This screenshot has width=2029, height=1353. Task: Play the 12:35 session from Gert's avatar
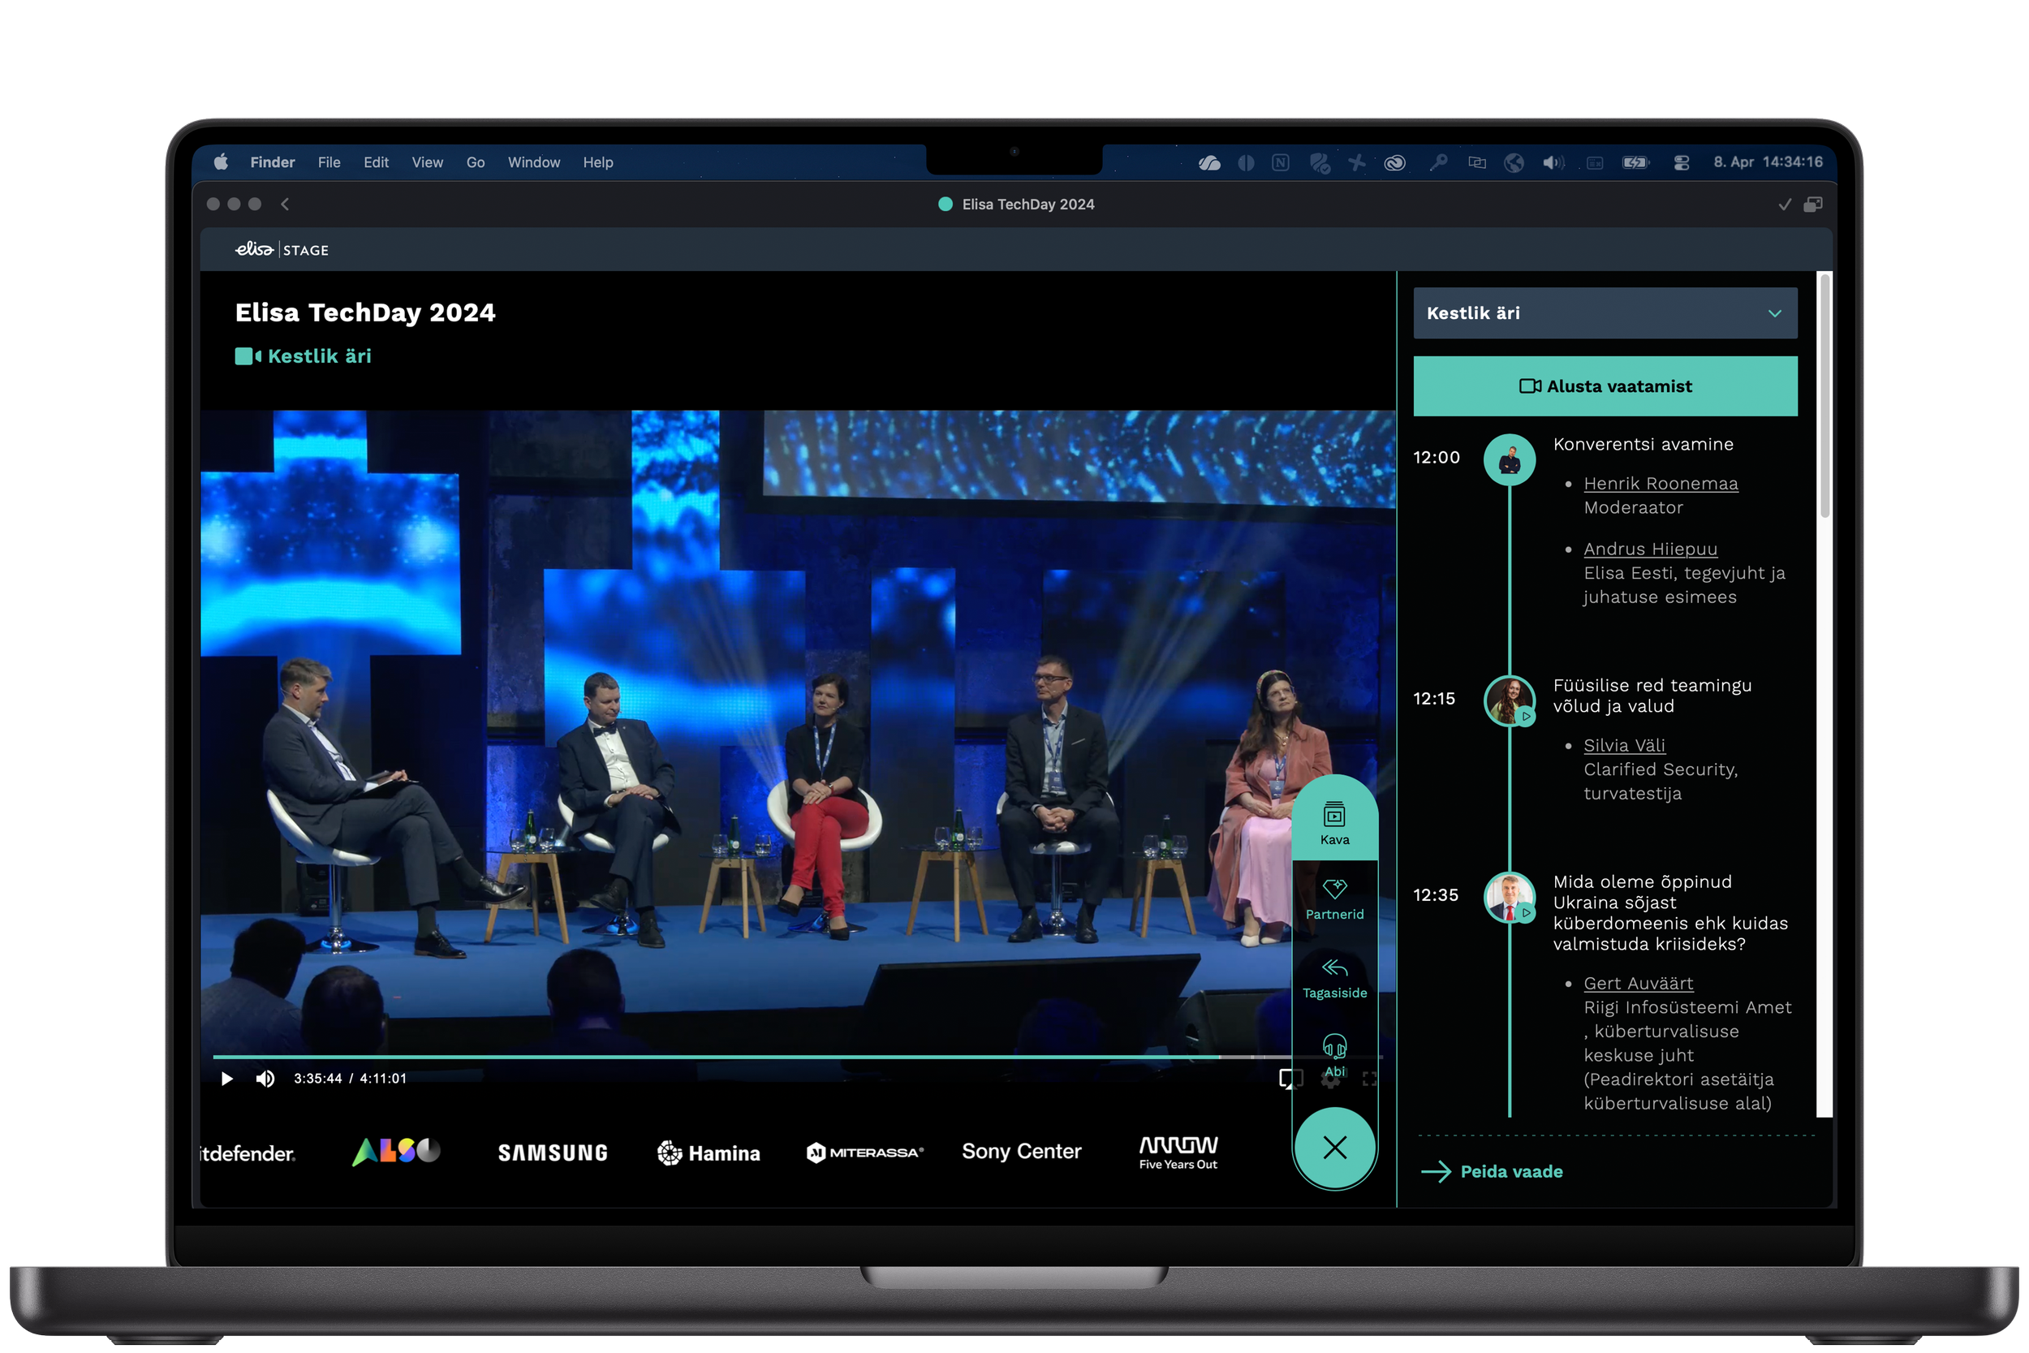point(1509,897)
